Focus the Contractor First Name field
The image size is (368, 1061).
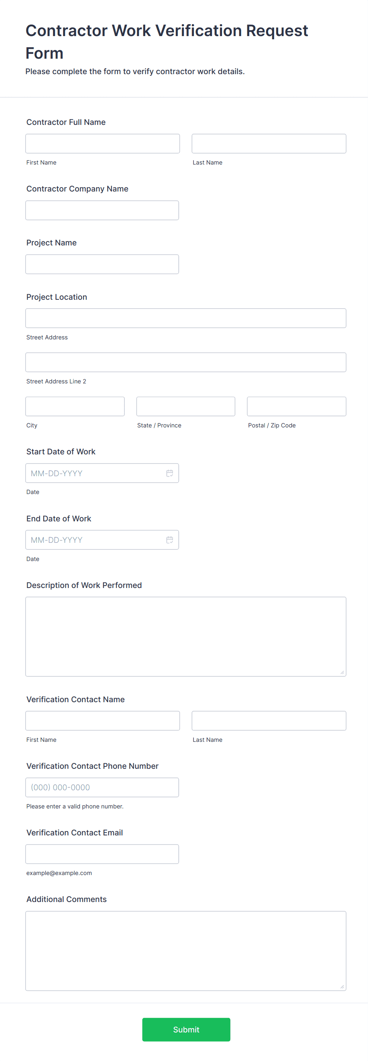102,144
